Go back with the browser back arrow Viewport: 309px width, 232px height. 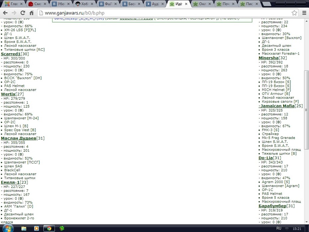5,13
